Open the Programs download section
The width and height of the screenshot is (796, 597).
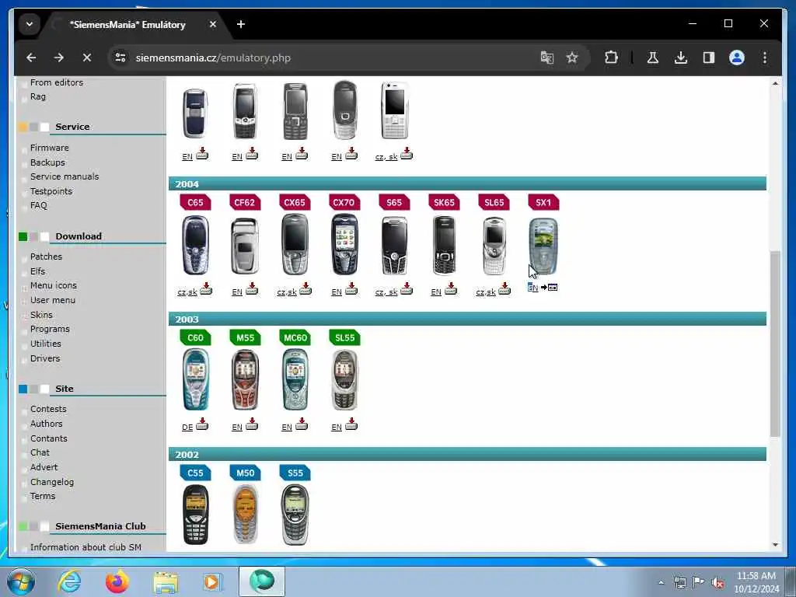[50, 330]
